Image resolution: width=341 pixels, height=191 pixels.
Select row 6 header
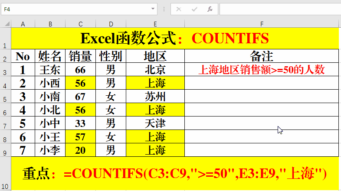point(6,110)
